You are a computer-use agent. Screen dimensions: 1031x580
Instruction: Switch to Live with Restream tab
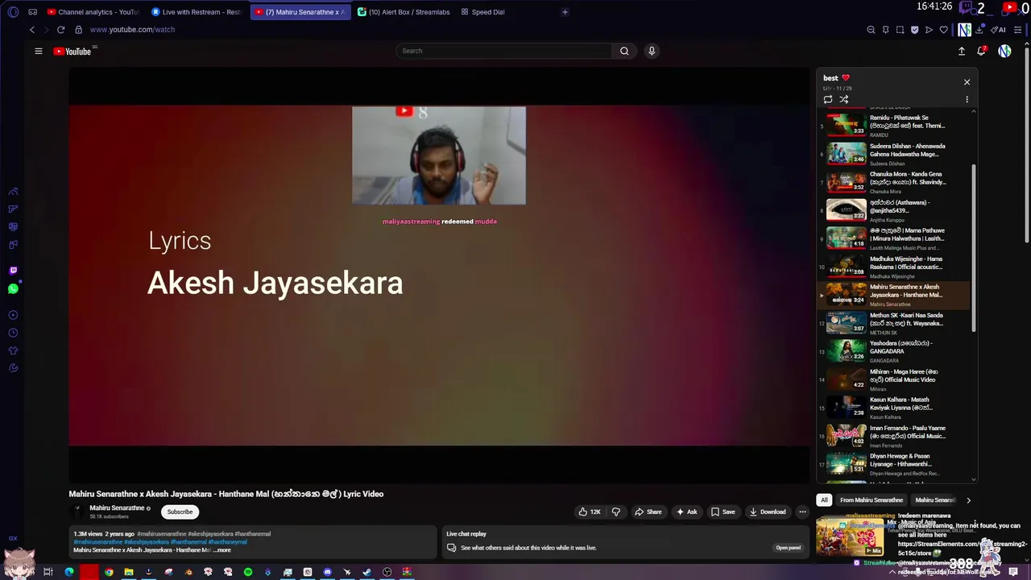[x=197, y=12]
